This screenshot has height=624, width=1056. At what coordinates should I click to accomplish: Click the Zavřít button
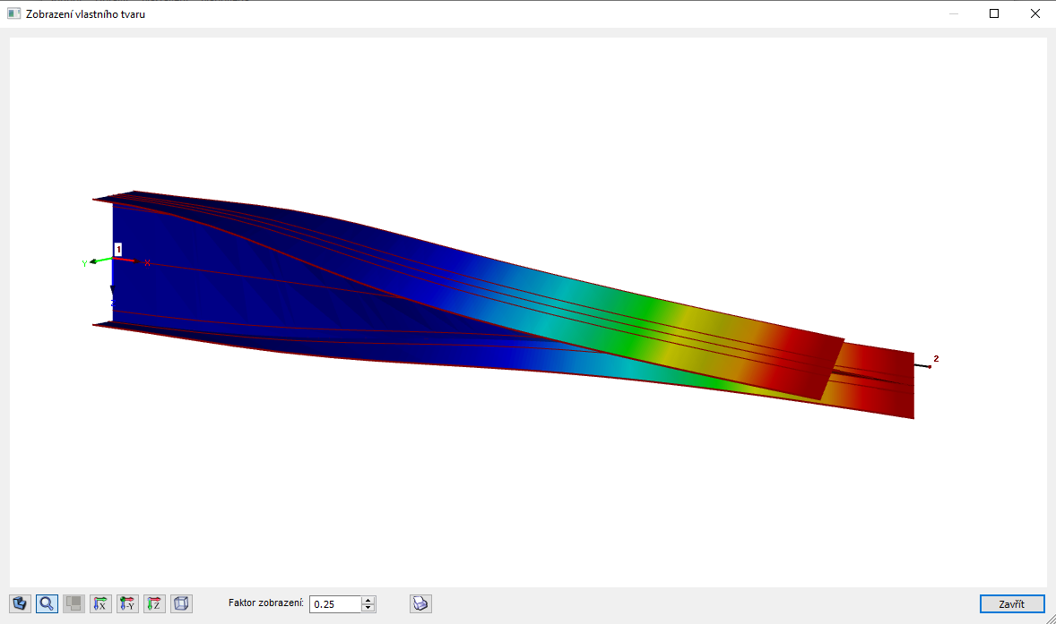tap(1011, 603)
